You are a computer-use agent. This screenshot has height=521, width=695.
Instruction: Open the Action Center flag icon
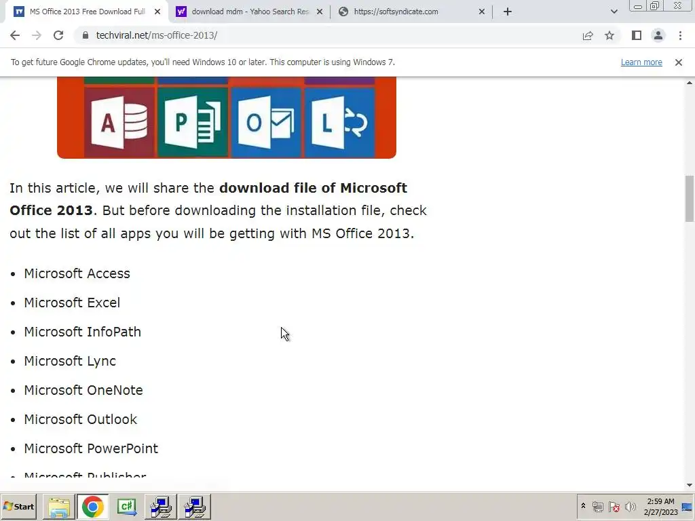pyautogui.click(x=614, y=506)
